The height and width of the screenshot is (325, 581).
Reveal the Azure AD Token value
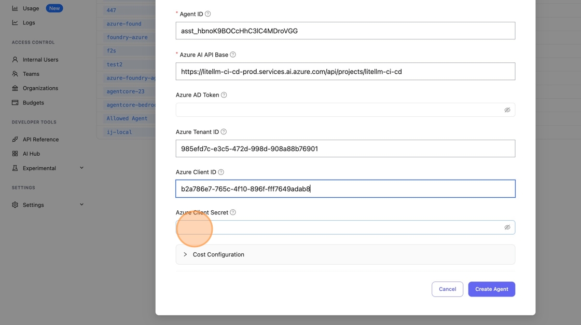(x=507, y=110)
